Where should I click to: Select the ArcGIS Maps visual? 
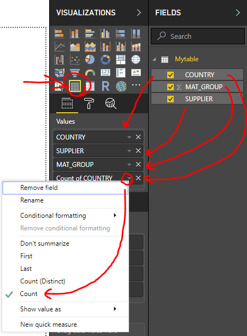click(x=121, y=86)
